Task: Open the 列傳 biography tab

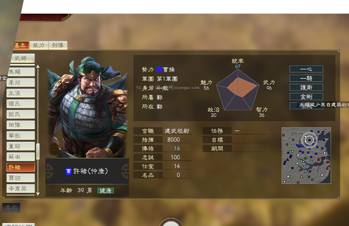Action: point(58,45)
